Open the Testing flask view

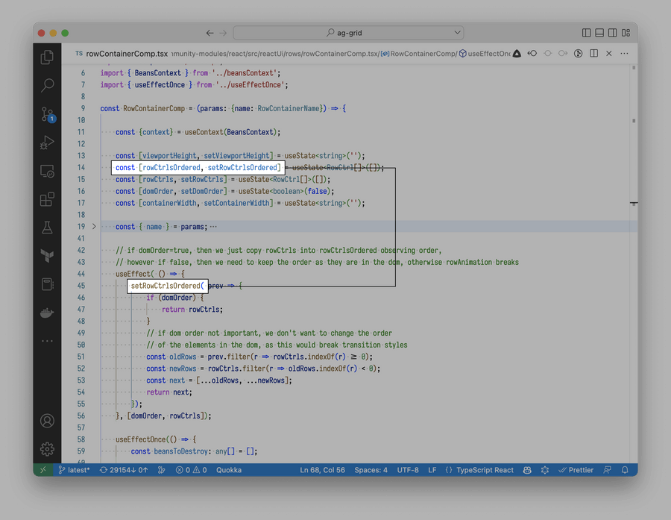[47, 228]
